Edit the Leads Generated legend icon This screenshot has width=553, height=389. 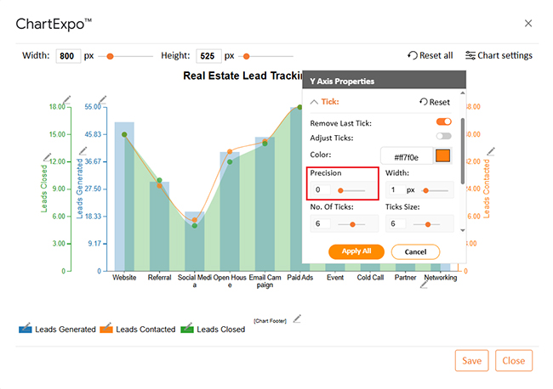pos(25,328)
